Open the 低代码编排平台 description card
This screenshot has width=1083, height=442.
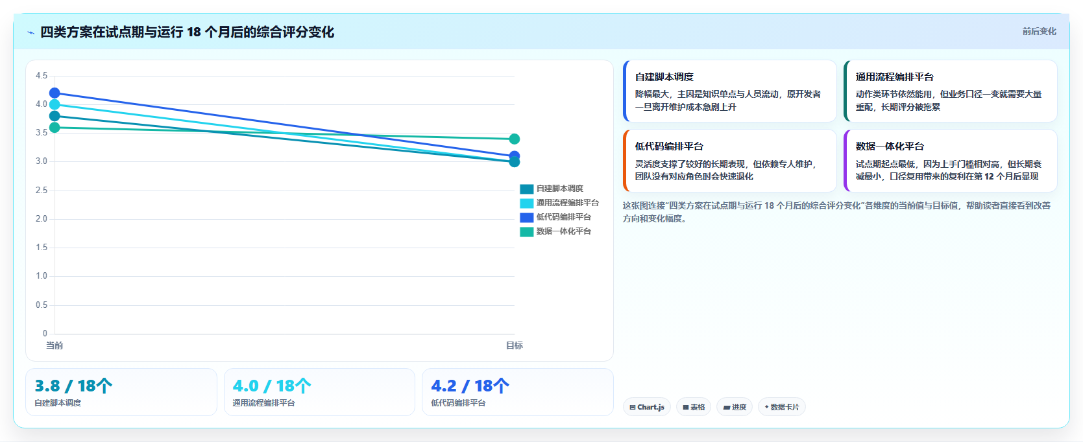(x=729, y=161)
